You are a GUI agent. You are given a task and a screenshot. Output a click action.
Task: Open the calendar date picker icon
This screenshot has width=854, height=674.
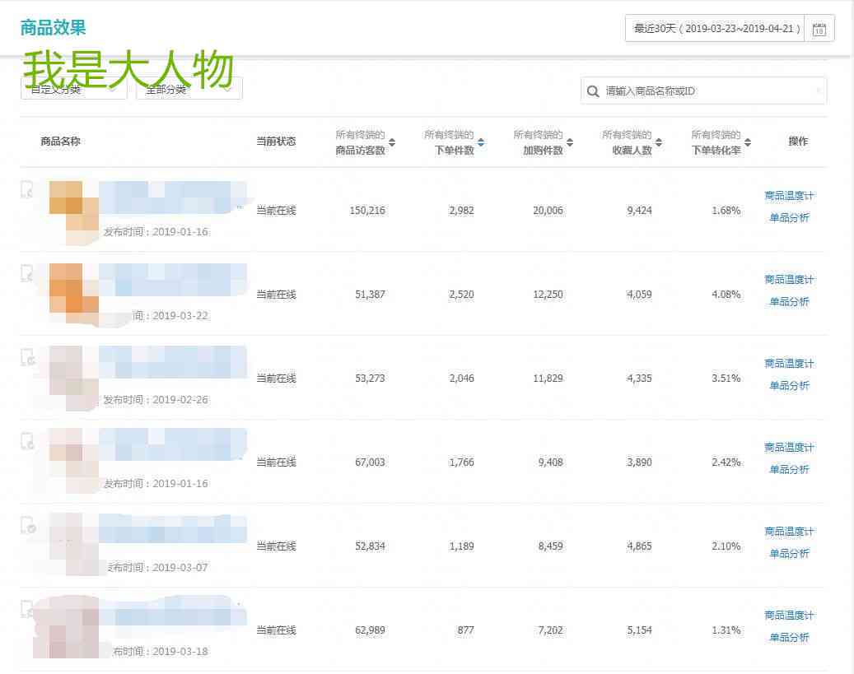point(819,29)
